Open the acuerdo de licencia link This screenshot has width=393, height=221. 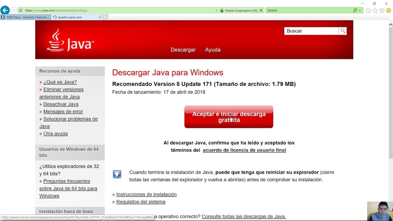(244, 150)
